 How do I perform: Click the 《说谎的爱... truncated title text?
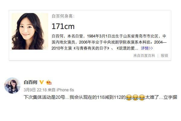[x=127, y=48]
